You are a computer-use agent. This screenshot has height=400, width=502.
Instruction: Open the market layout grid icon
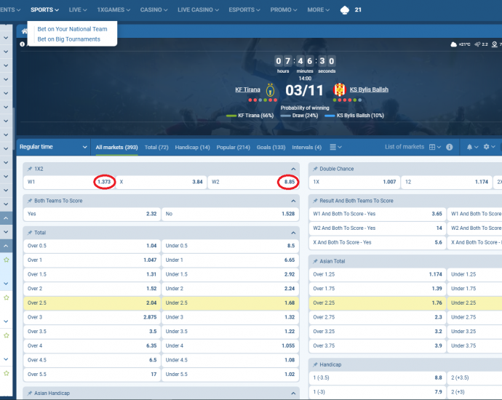(432, 147)
